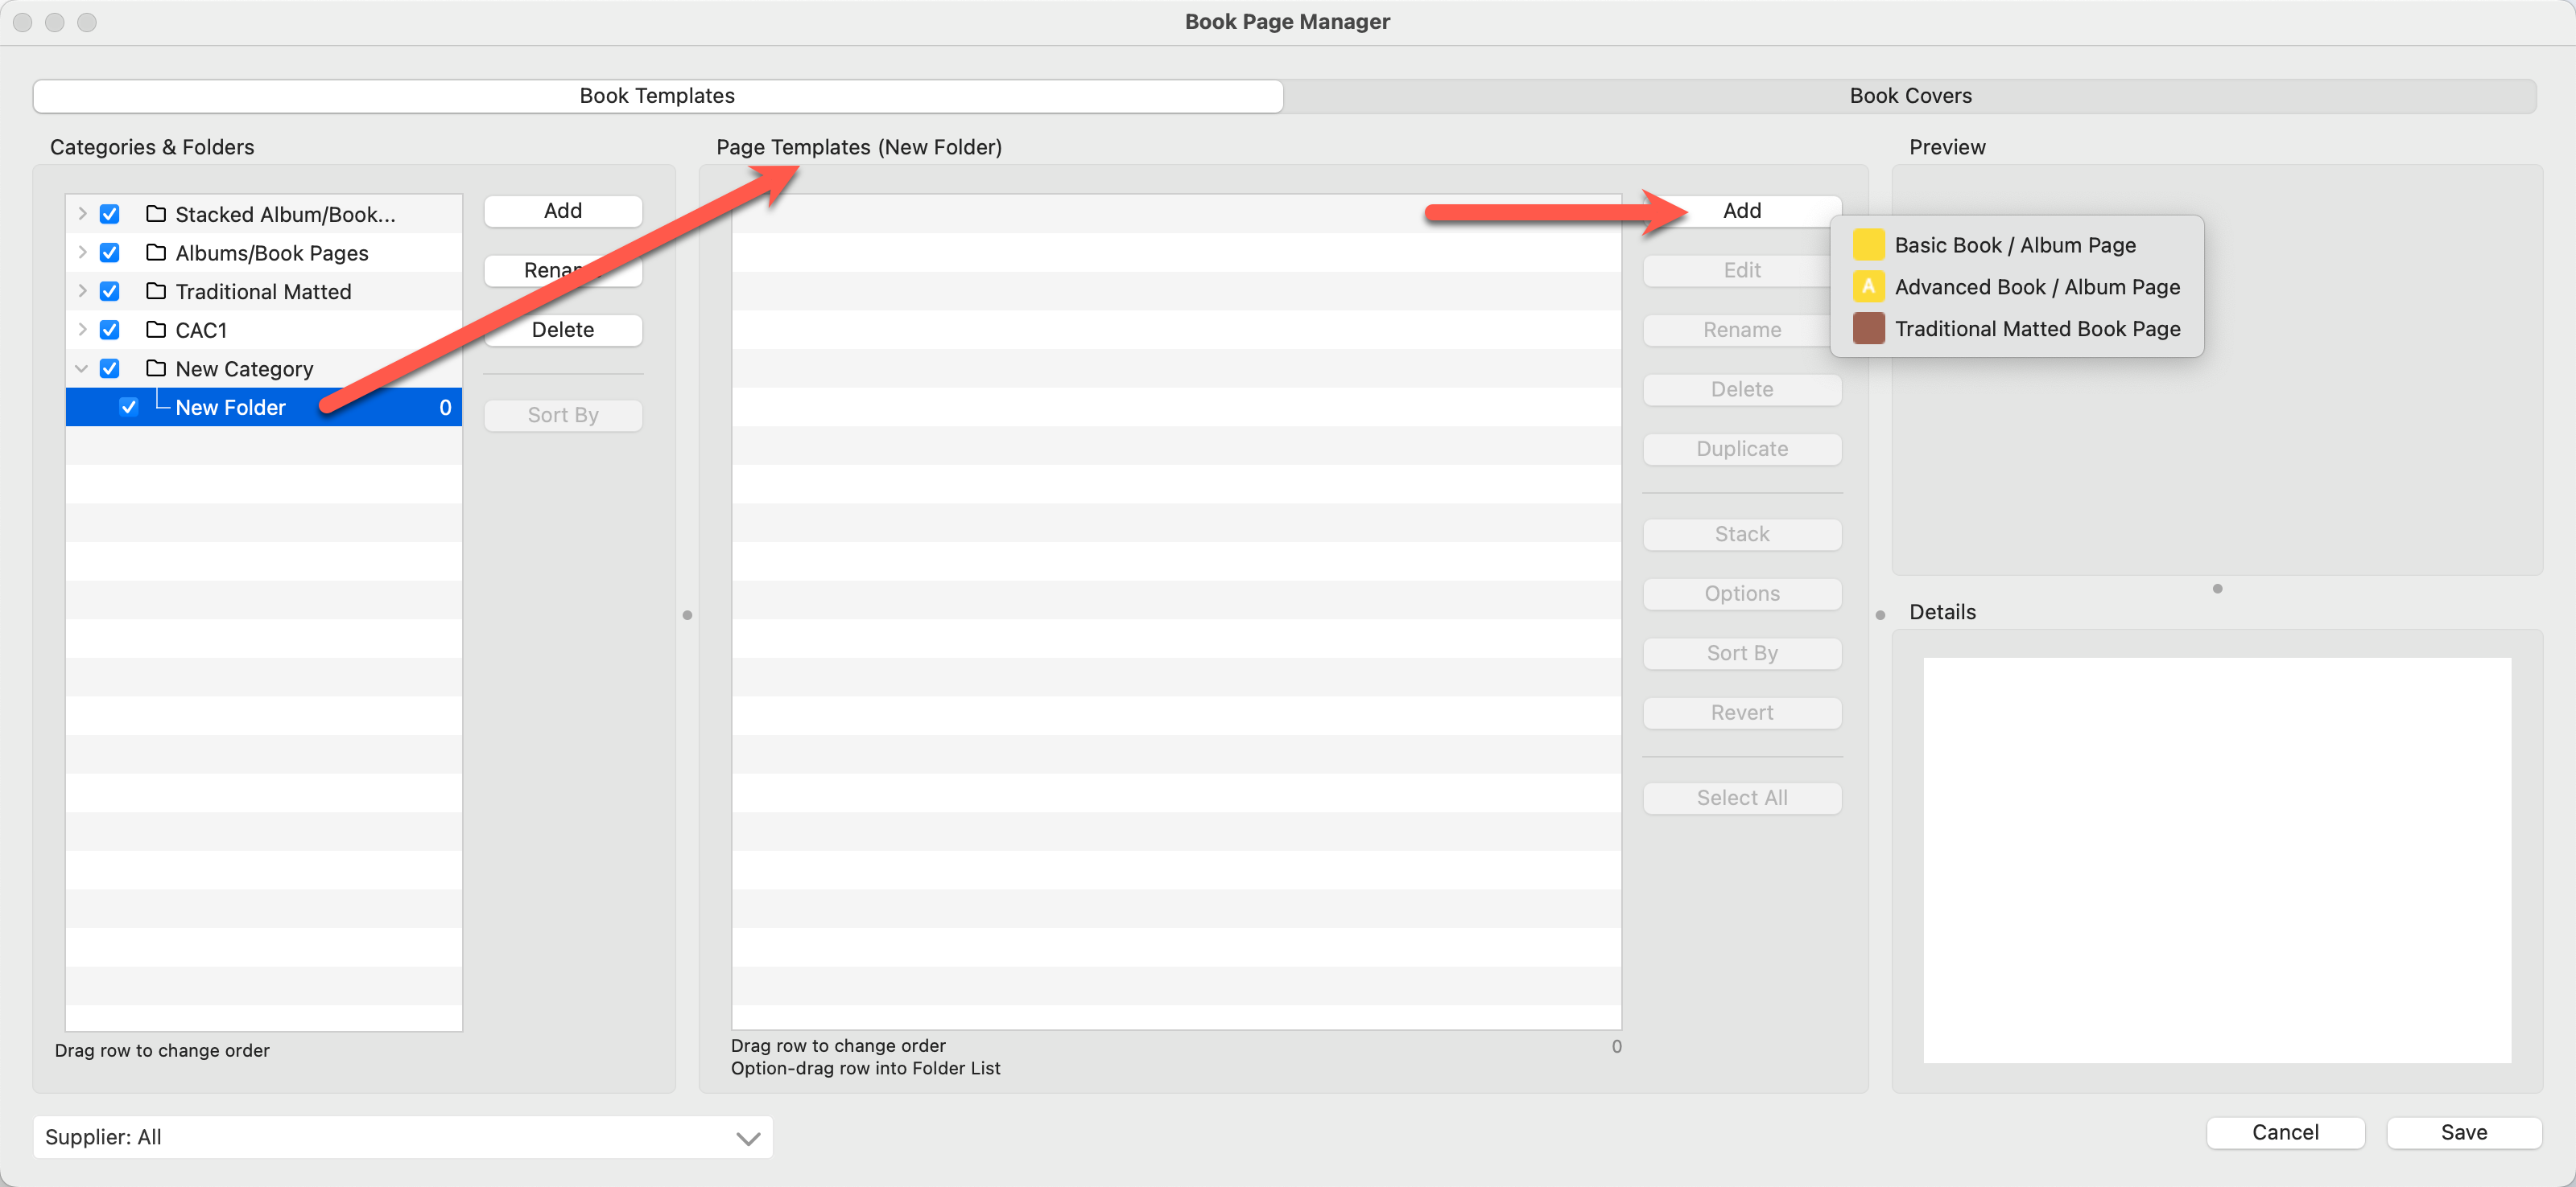
Task: Uncheck the CAC1 category checkbox
Action: click(110, 330)
